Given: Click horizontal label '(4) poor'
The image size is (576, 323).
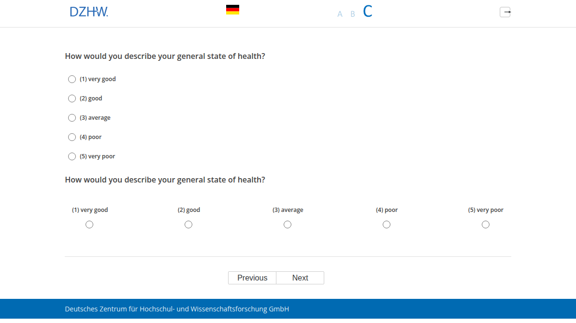Looking at the screenshot, I should coord(387,210).
